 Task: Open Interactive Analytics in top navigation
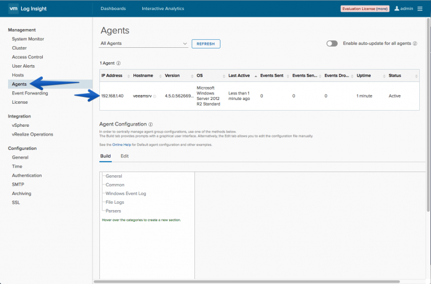[x=163, y=9]
